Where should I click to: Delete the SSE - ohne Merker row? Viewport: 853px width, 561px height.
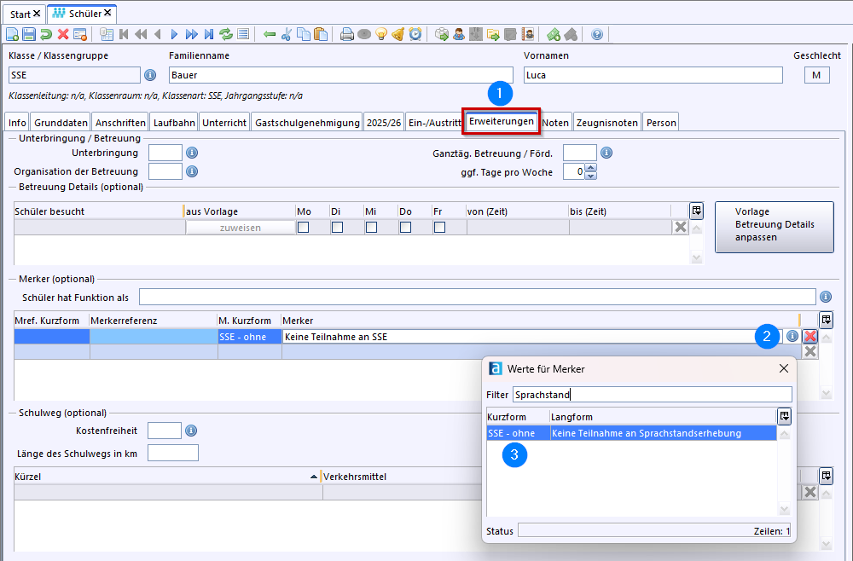point(810,337)
